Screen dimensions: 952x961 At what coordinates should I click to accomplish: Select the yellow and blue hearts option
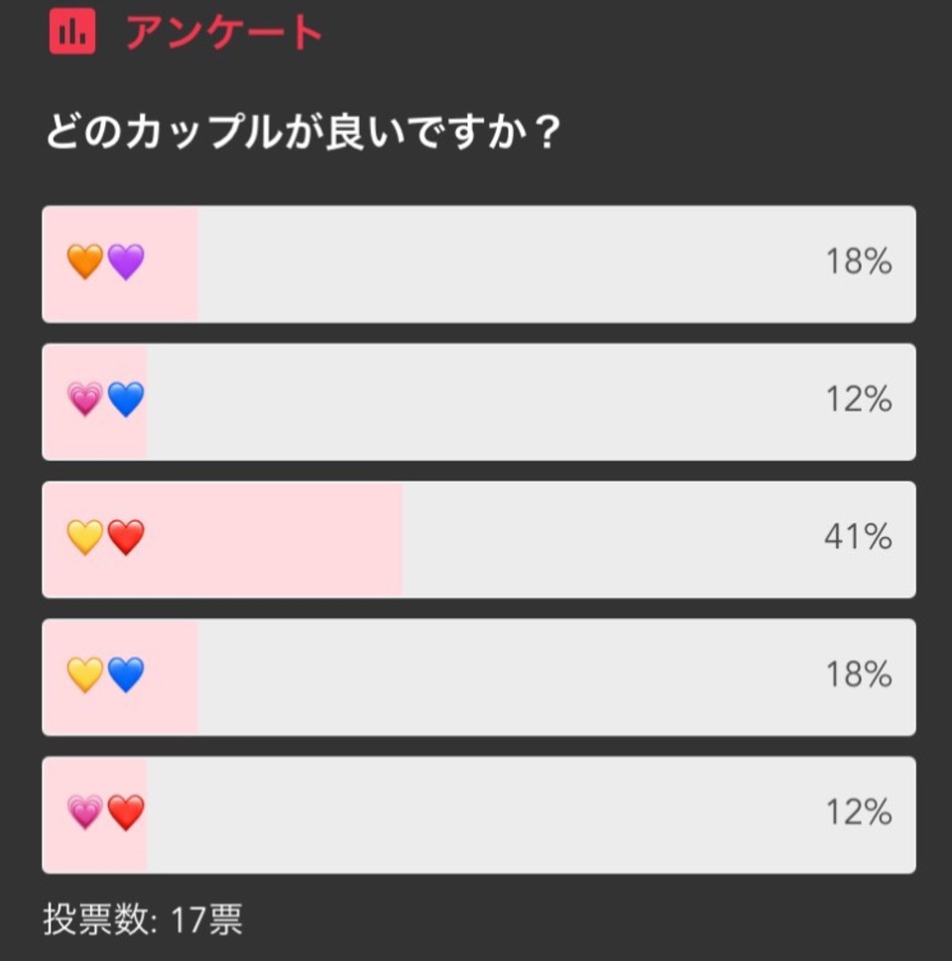coord(478,678)
